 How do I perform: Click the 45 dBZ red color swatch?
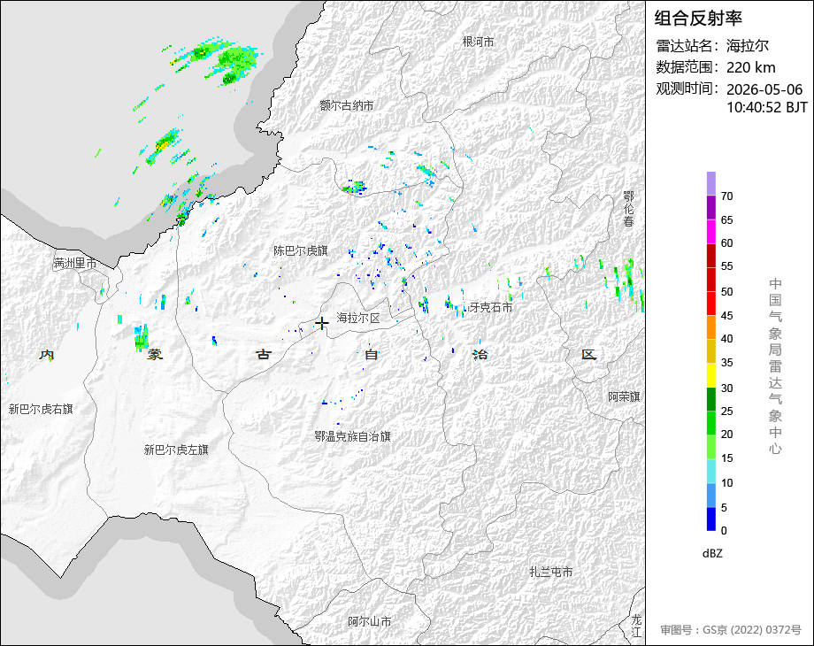click(x=711, y=304)
